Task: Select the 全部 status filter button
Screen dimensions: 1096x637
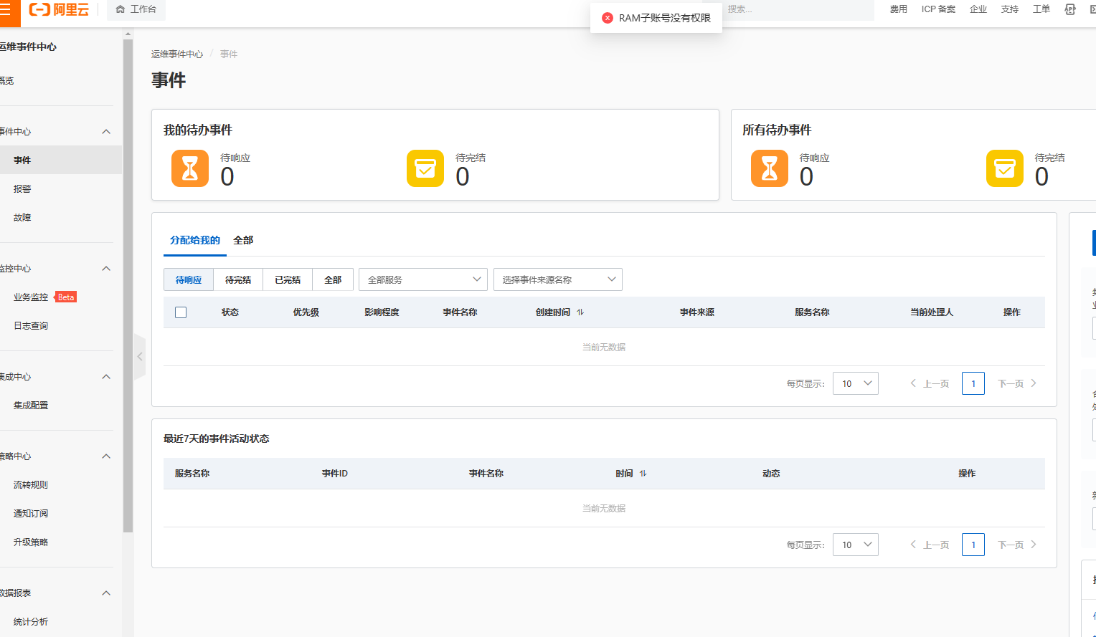Action: click(x=333, y=279)
